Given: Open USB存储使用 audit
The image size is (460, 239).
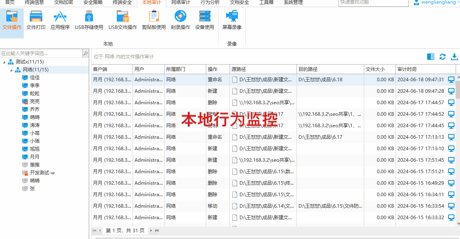Looking at the screenshot, I should (89, 20).
